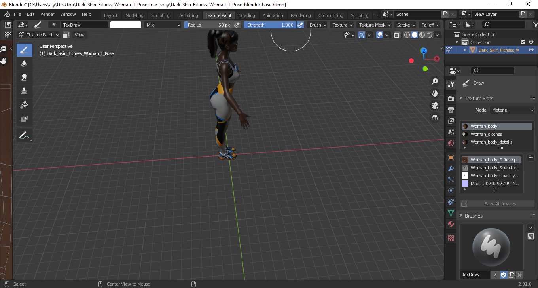Viewport: 538px width, 288px height.
Task: Open the Modifiers properties tab
Action: [451, 169]
